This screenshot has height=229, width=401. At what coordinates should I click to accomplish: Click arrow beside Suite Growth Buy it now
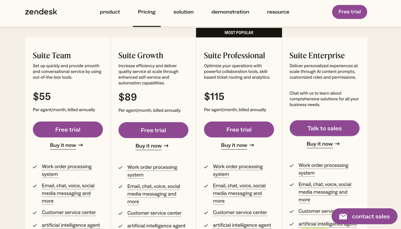point(166,145)
